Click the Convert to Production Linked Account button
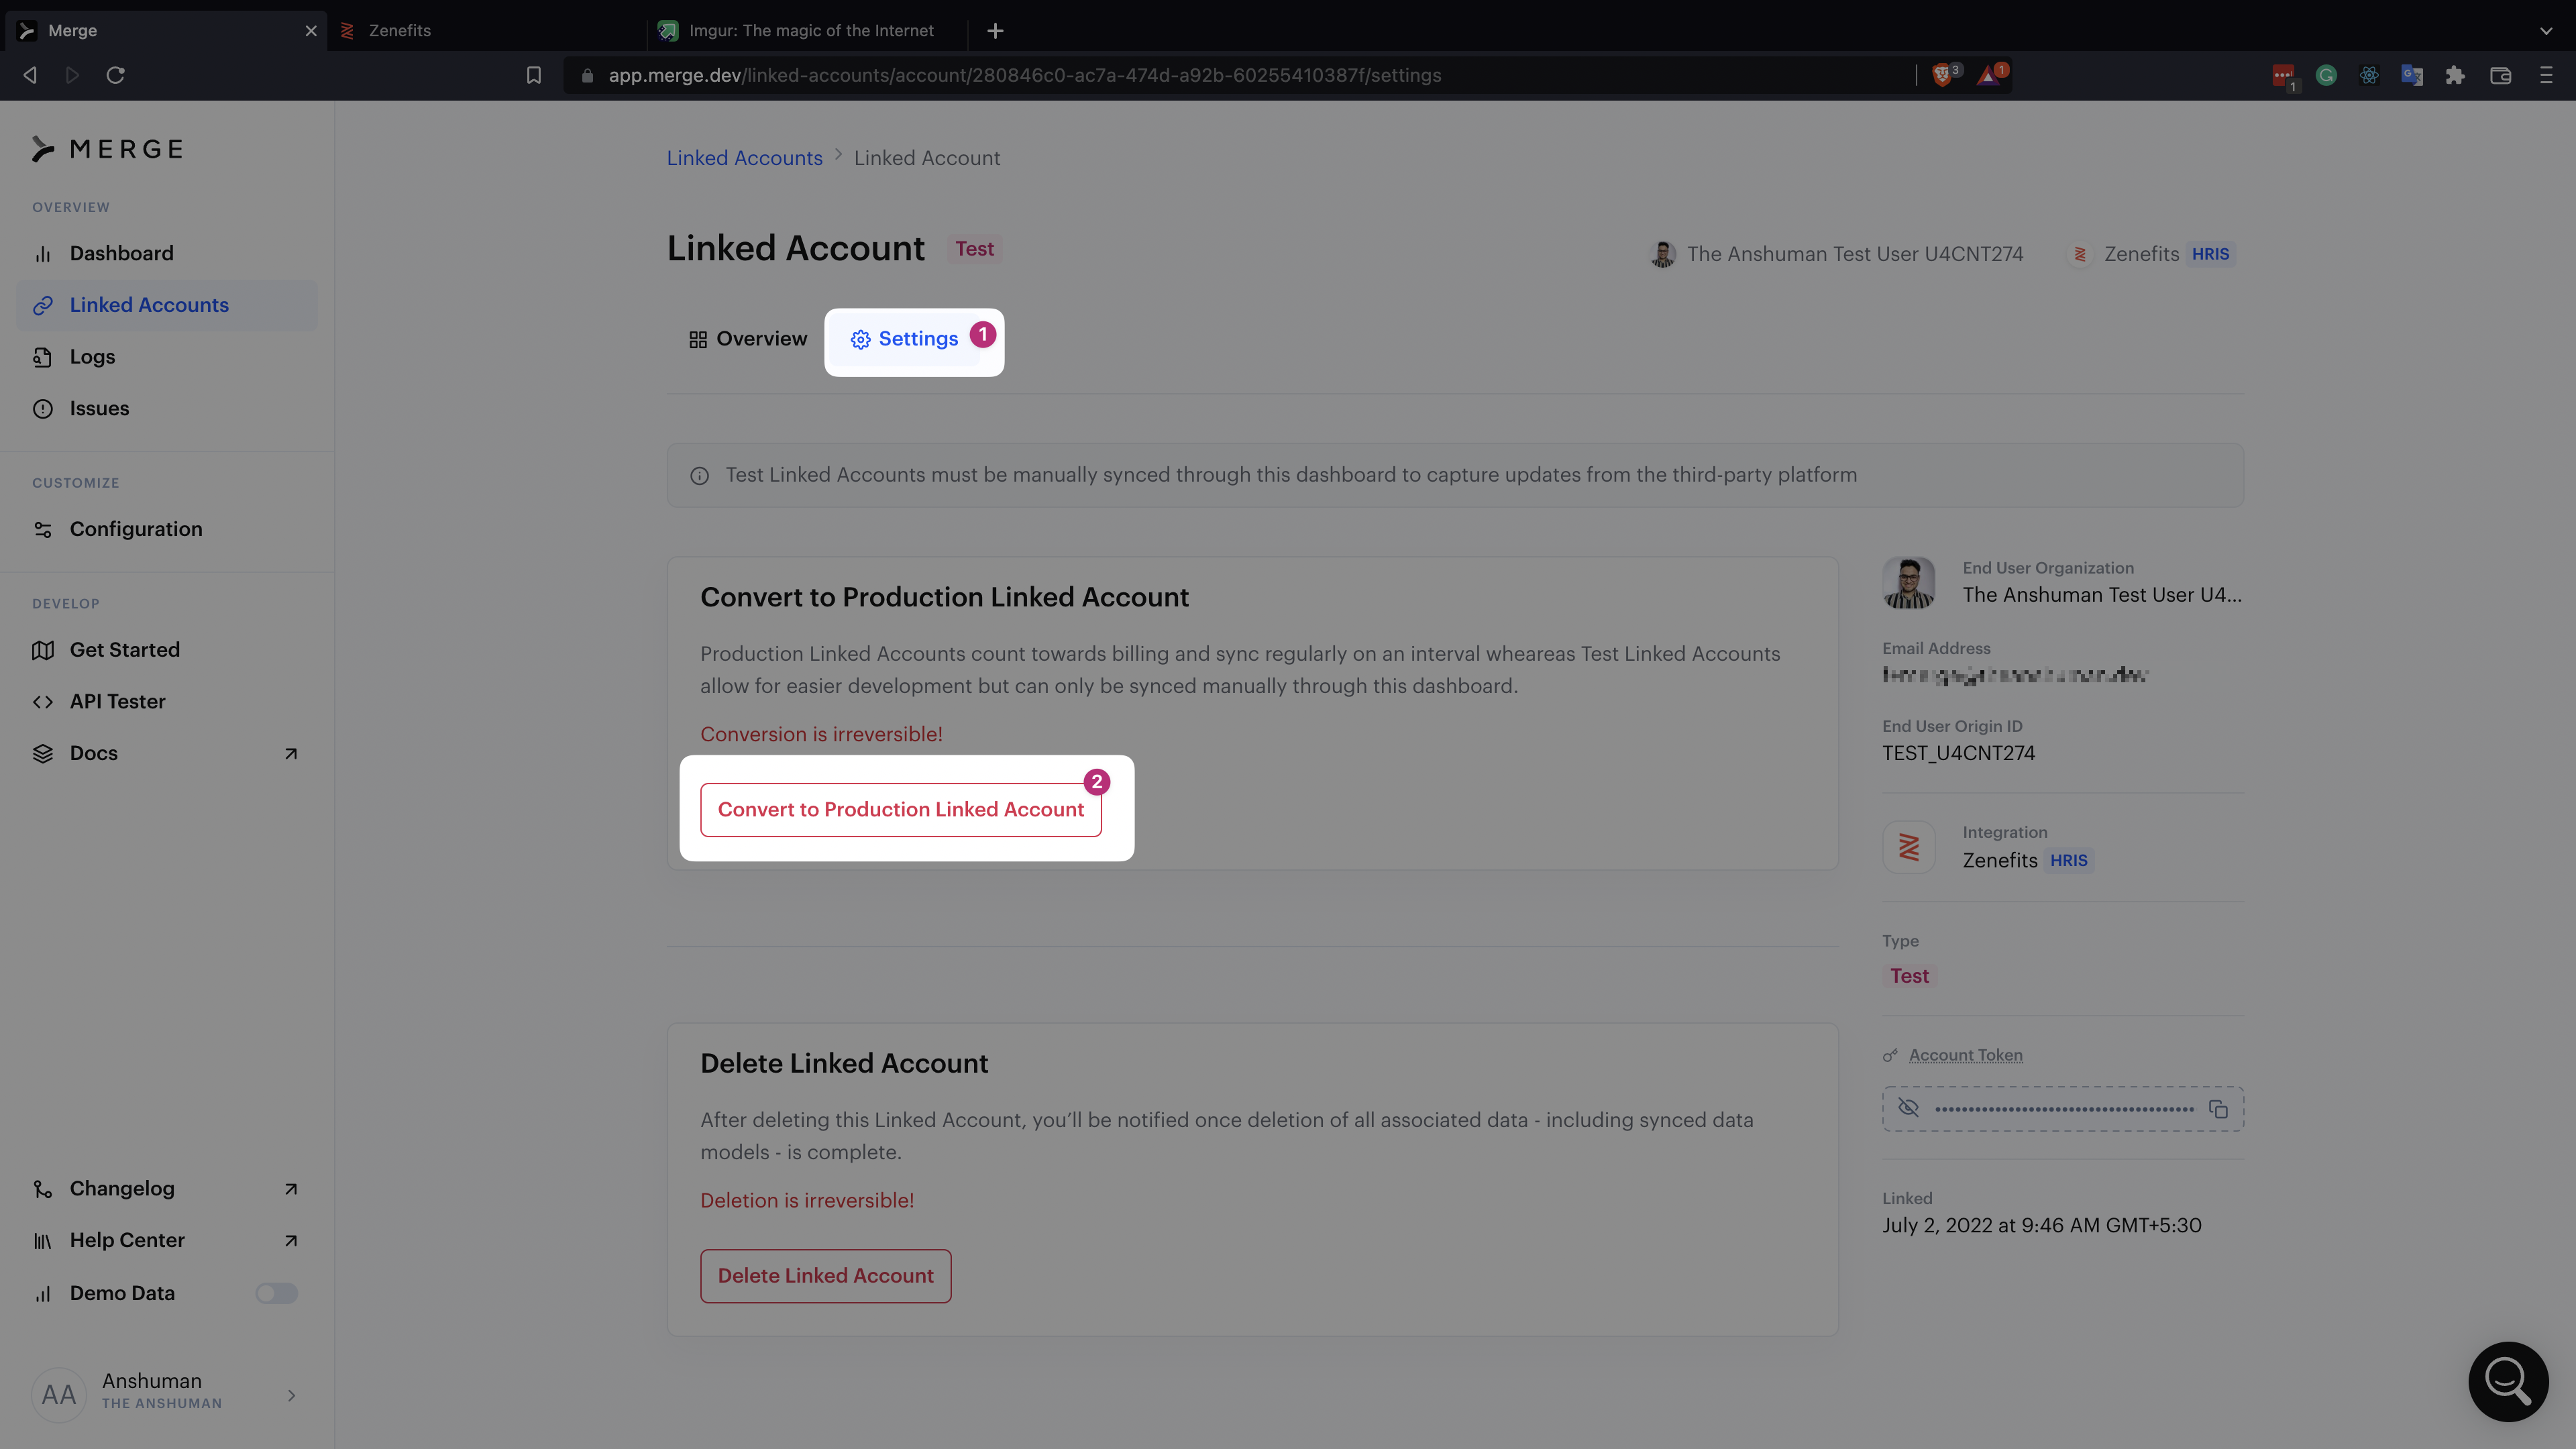This screenshot has height=1449, width=2576. point(900,809)
